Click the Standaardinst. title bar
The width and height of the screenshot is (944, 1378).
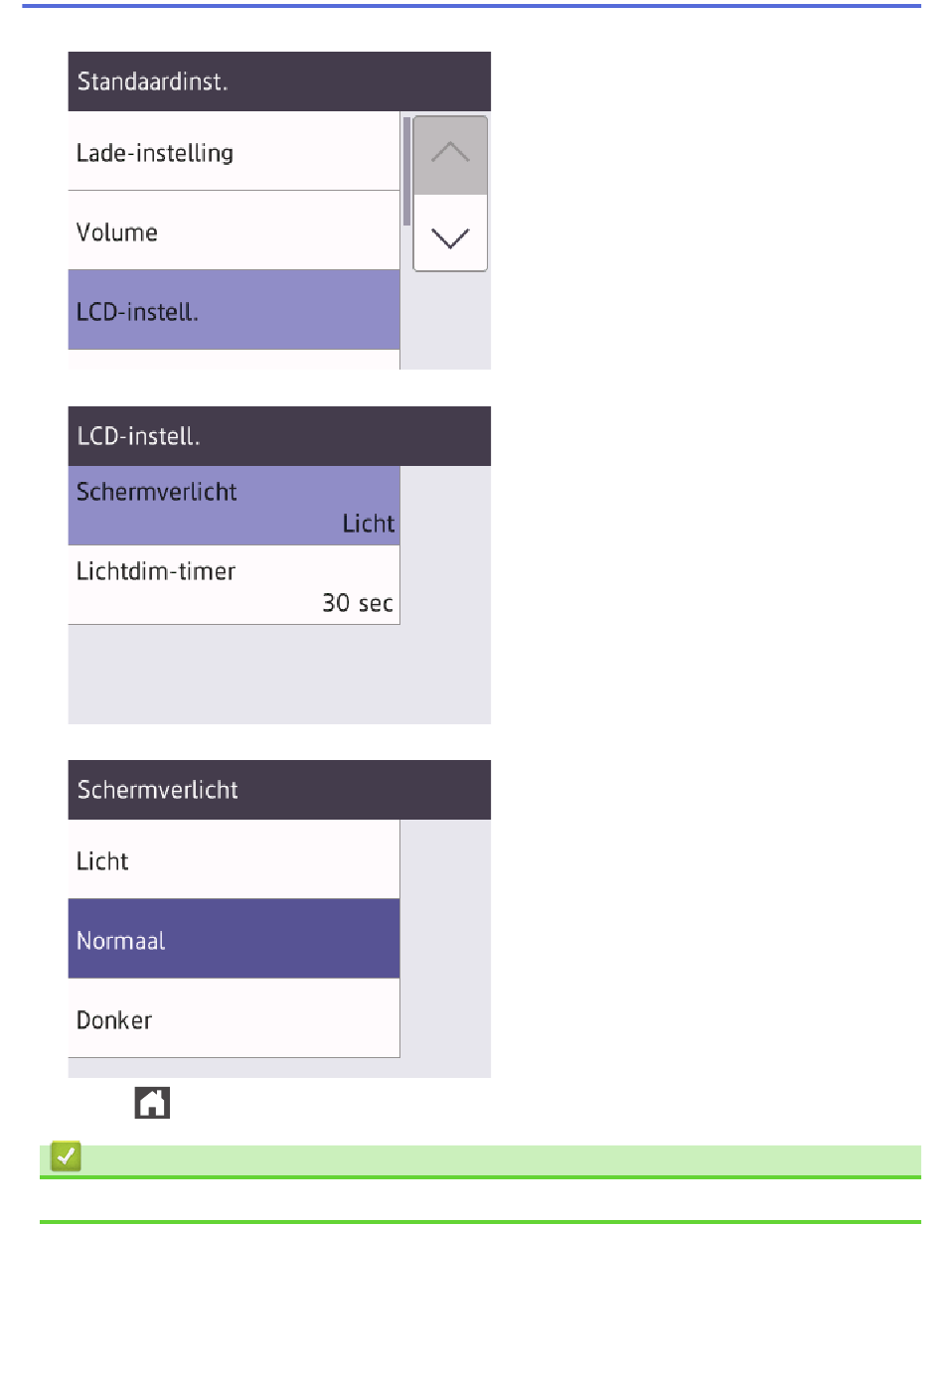click(x=279, y=81)
